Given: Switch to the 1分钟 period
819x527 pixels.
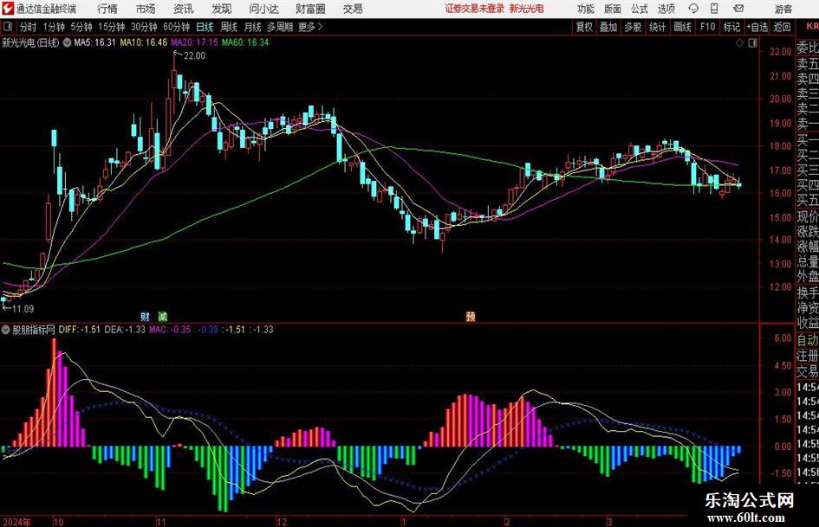Looking at the screenshot, I should tap(53, 27).
